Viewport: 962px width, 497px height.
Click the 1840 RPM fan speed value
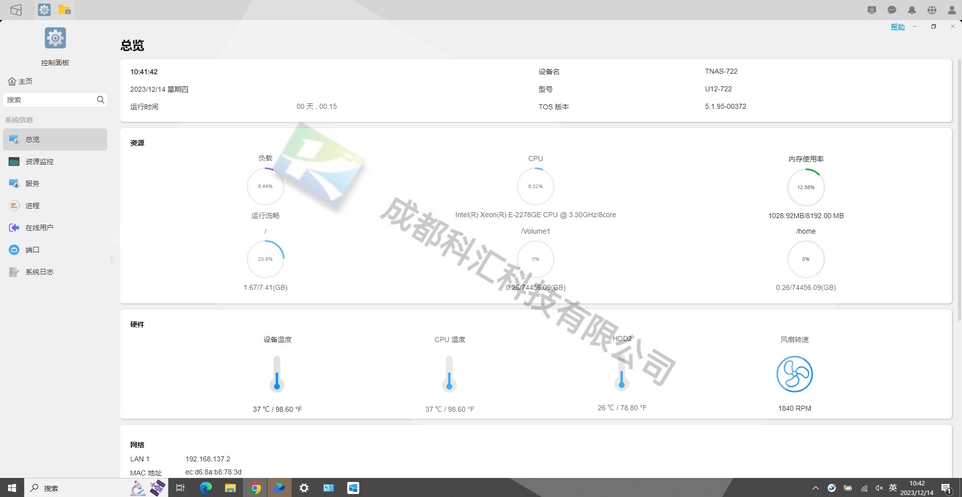pos(795,408)
